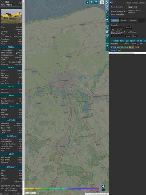Toggle the H map button
146x195 pixels.
point(92,2)
